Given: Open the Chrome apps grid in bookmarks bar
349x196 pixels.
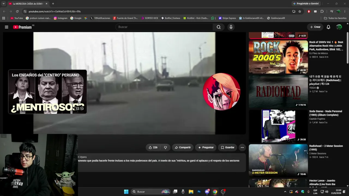Looking at the screenshot, I should coord(4,18).
